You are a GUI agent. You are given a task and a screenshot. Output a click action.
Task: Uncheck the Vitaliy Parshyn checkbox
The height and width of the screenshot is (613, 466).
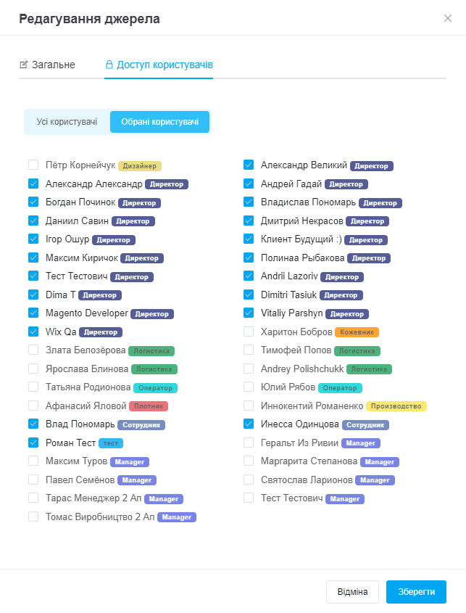pyautogui.click(x=249, y=313)
